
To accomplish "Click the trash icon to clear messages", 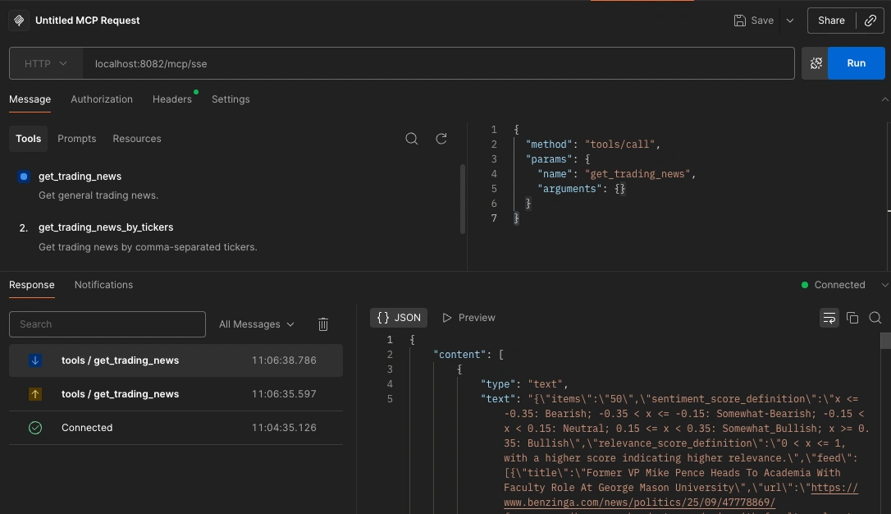I will [x=323, y=324].
